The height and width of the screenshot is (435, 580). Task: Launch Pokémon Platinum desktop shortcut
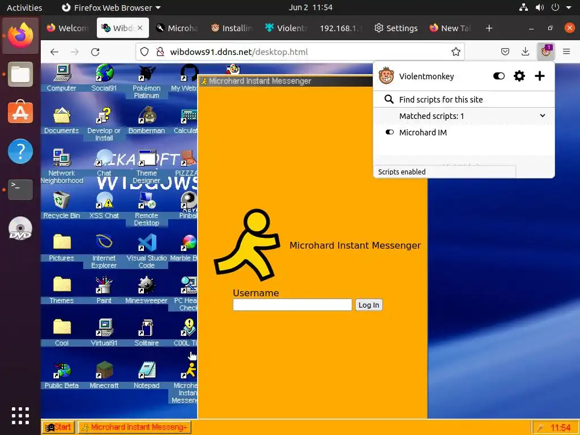coord(147,82)
